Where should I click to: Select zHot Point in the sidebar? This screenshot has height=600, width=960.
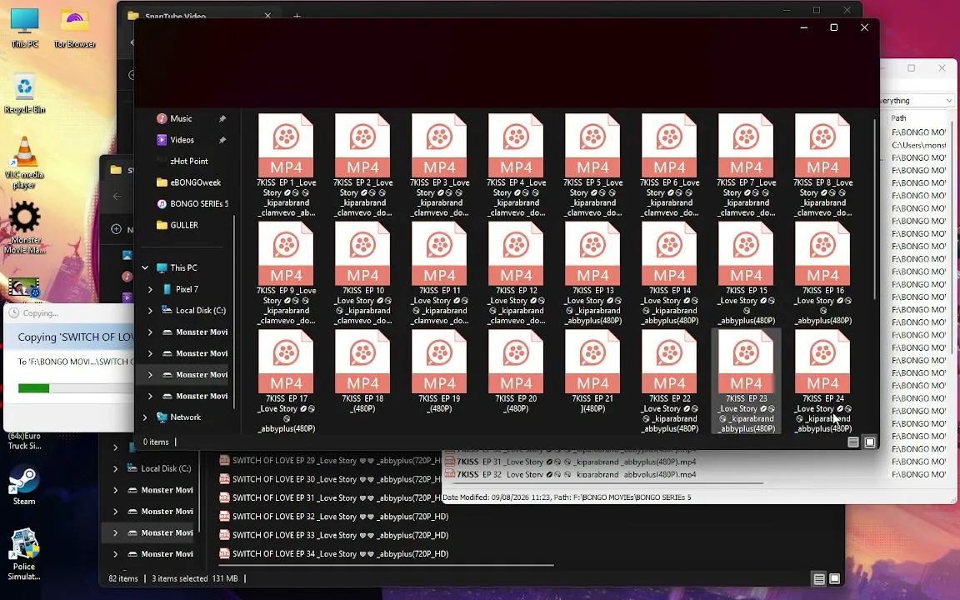pos(188,161)
